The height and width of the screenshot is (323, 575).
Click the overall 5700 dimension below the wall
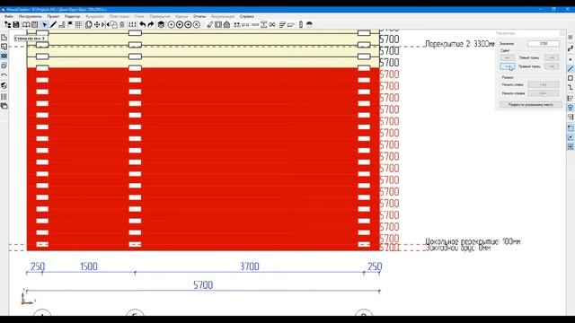203,285
